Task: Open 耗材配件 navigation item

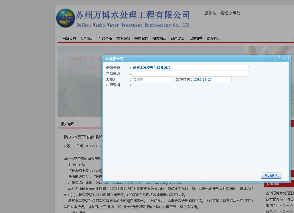Action: click(141, 38)
